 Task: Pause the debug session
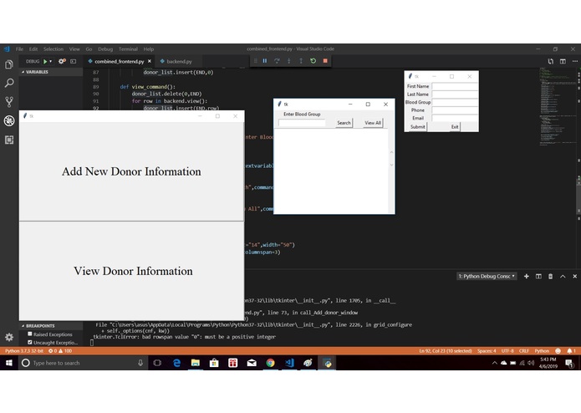(265, 61)
